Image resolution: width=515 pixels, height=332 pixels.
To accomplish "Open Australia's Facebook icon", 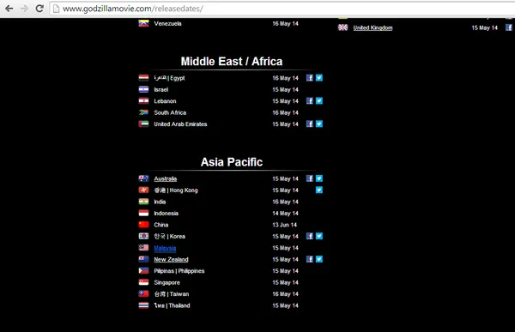I will [309, 178].
